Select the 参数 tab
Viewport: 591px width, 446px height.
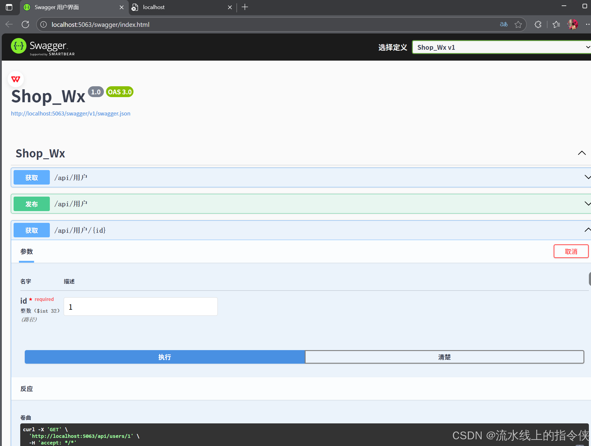tap(27, 251)
